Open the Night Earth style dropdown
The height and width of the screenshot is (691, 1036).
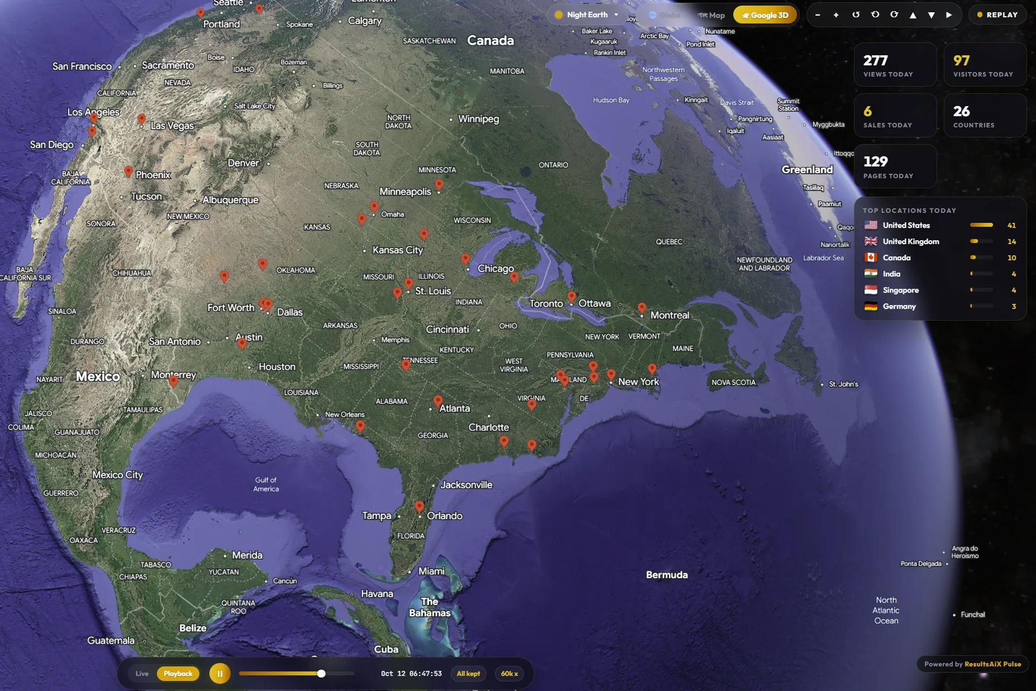pos(586,15)
